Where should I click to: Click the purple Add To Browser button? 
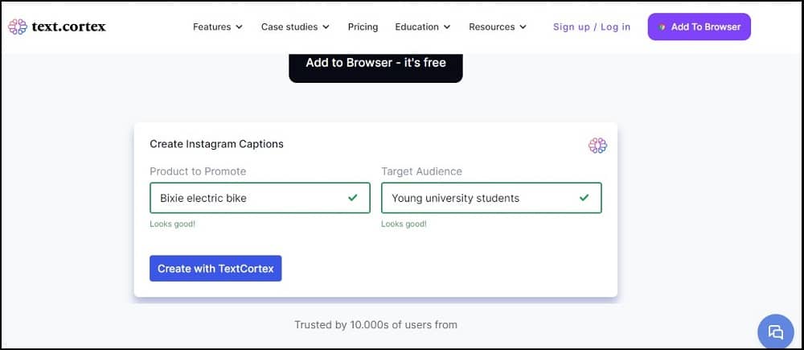[699, 27]
